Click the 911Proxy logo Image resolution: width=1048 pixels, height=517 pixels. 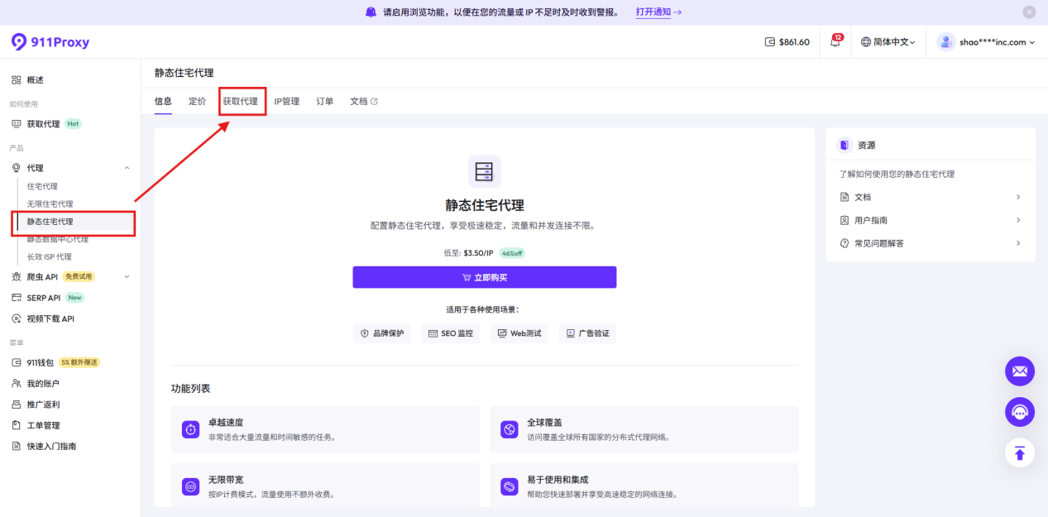pos(50,42)
